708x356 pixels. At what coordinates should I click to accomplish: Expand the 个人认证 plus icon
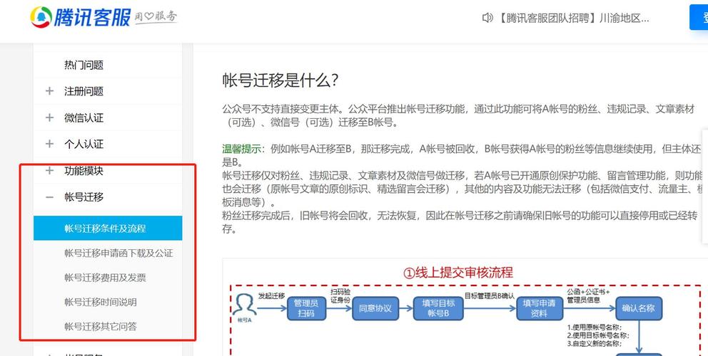point(50,145)
